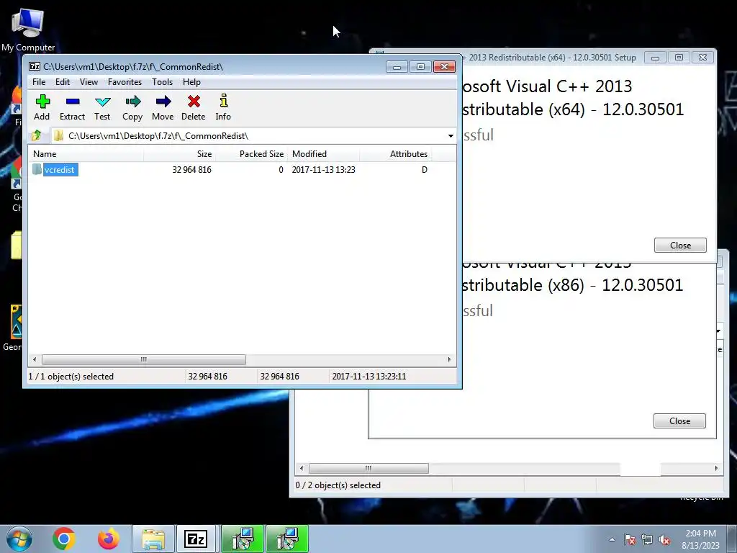Open the Help menu

[191, 82]
